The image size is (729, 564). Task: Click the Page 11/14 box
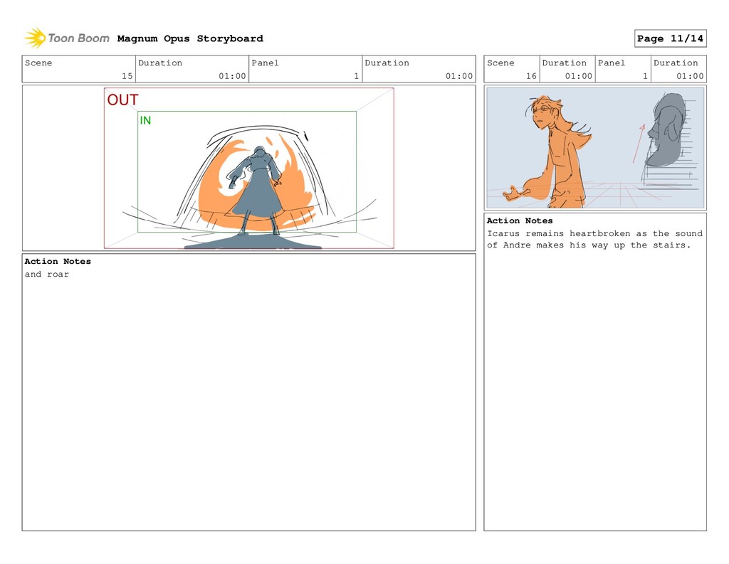[x=670, y=38]
